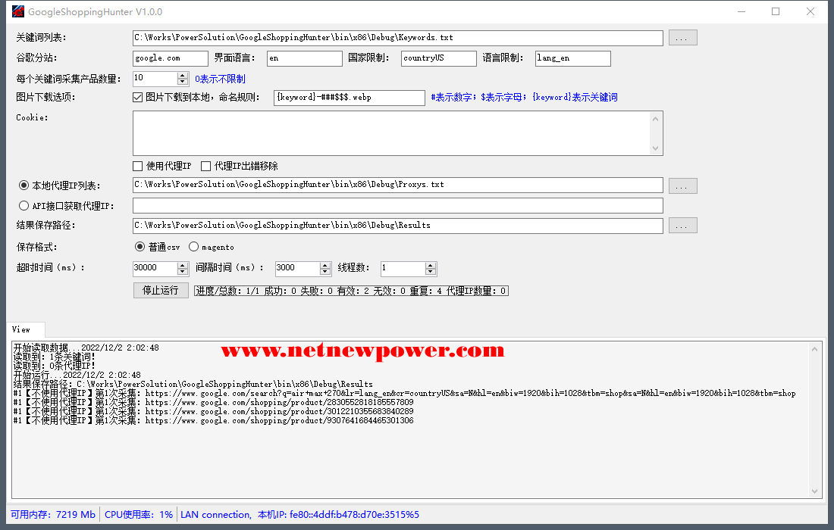Click the Cookie box scroll up arrow
Viewport: 834px width, 530px height.
pyautogui.click(x=656, y=119)
